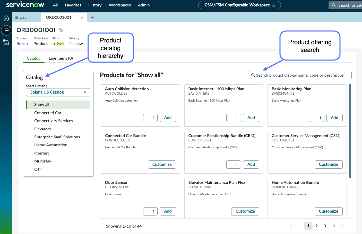
Task: Switch to the List tab
Action: [x=21, y=17]
